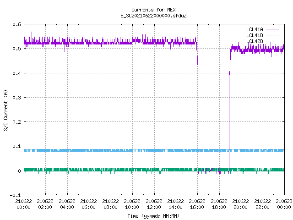Click the filename 'E_SC20210622000000.sfduZ'
Viewport: 293px width, 220px height.
click(x=153, y=16)
